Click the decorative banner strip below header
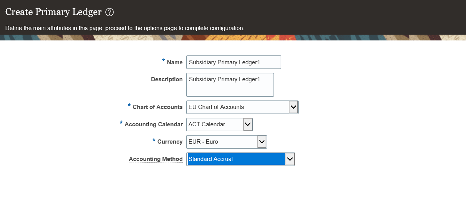 233,37
